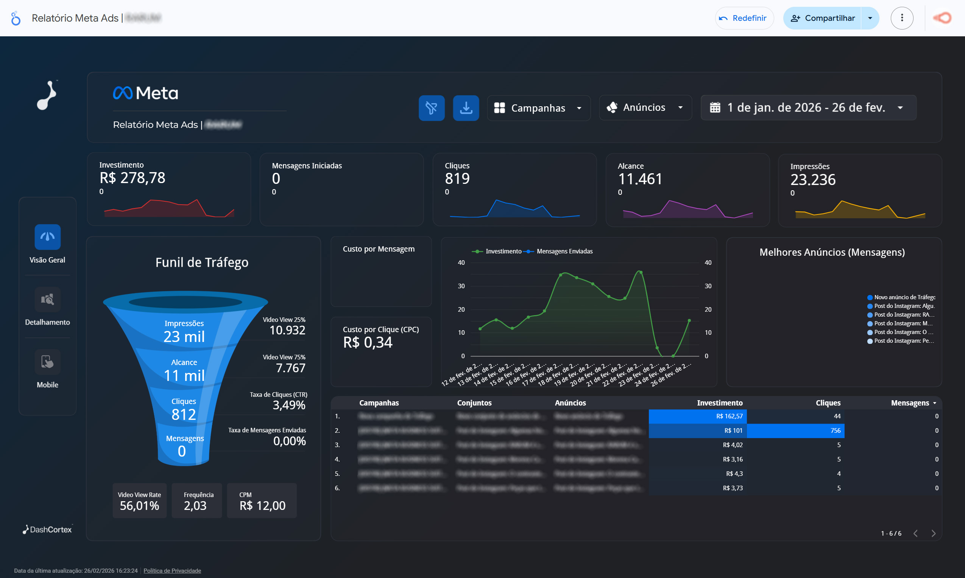Expand the Anúncios filter dropdown
Screen dimensions: 965x578
click(x=645, y=107)
